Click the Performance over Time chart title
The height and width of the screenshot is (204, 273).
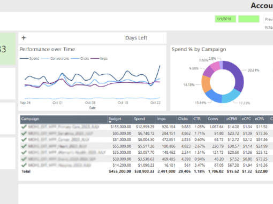pyautogui.click(x=47, y=49)
